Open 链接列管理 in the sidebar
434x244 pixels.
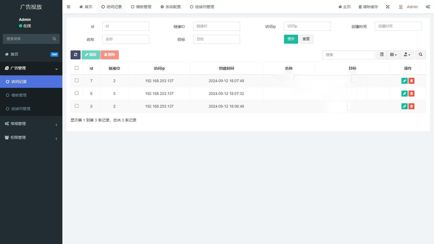21,109
